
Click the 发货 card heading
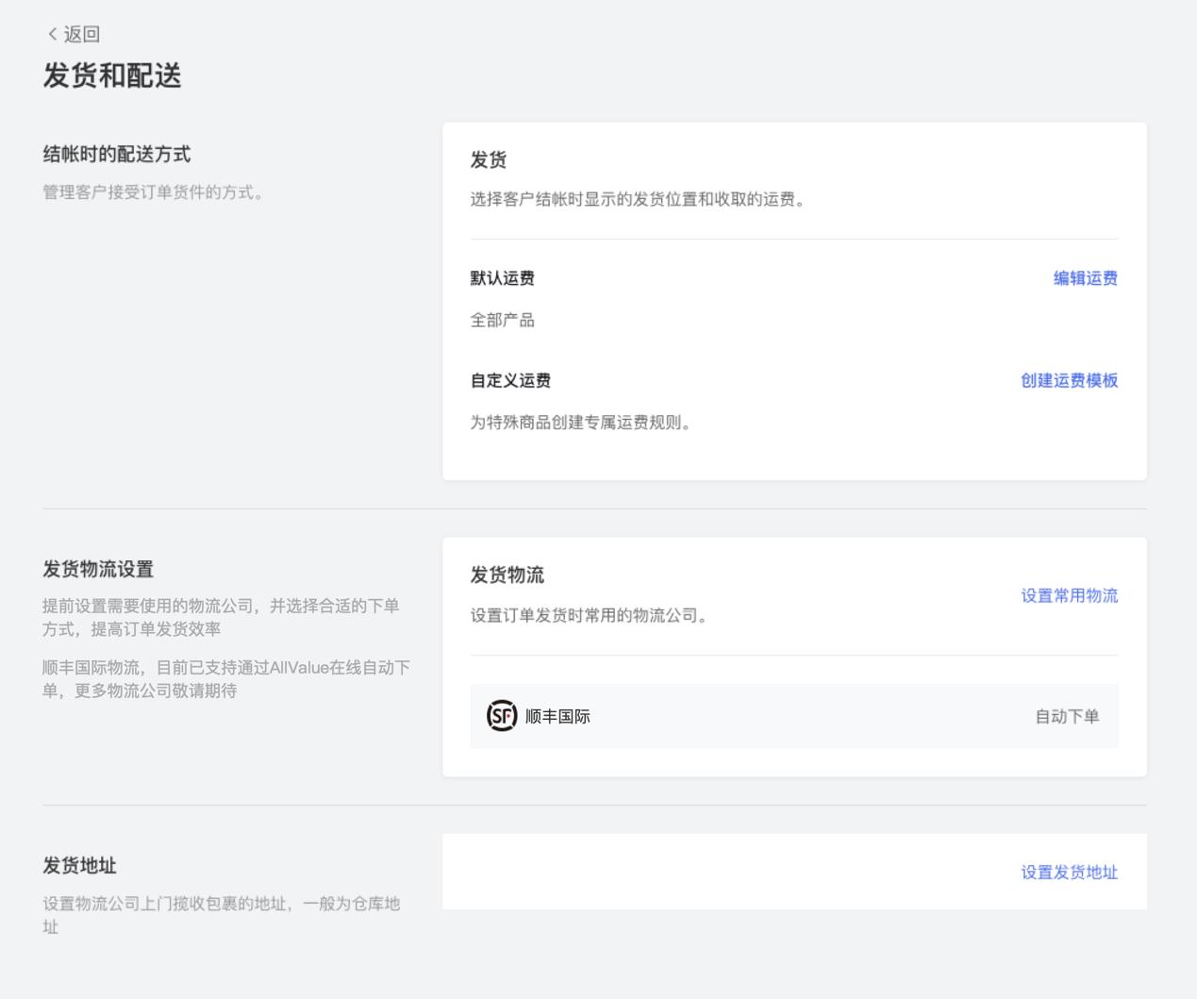[487, 160]
